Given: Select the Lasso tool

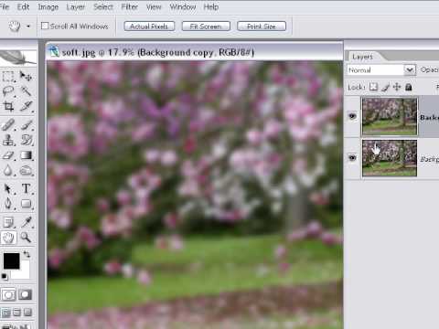Looking at the screenshot, I should (8, 91).
